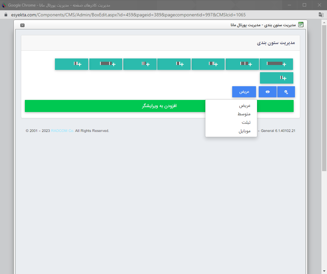Toggle preview with the blue eye button
The width and height of the screenshot is (327, 274).
click(x=267, y=92)
